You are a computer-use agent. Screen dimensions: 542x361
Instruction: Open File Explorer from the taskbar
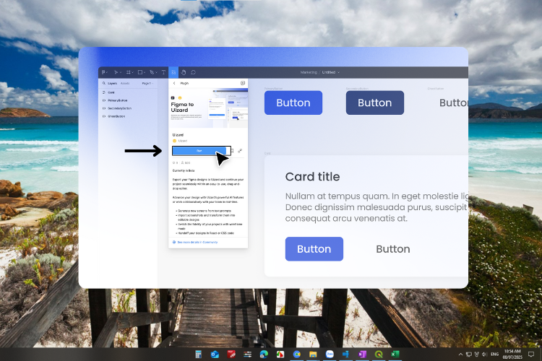click(313, 354)
